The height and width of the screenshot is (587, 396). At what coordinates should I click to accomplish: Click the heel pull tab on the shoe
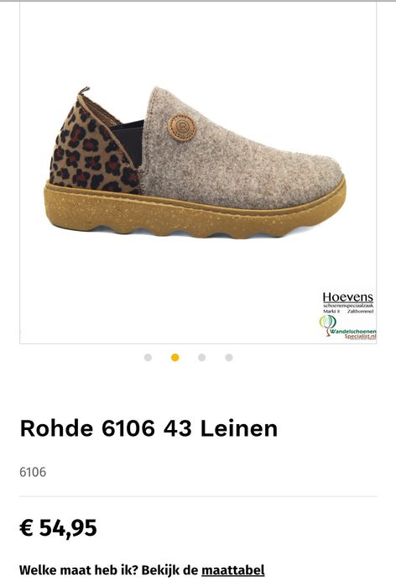tap(84, 91)
